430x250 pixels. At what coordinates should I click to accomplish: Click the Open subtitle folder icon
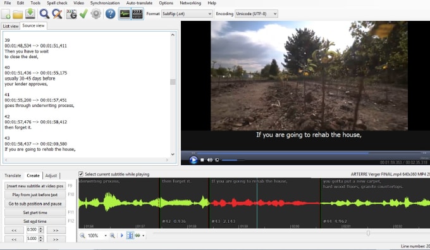18,14
